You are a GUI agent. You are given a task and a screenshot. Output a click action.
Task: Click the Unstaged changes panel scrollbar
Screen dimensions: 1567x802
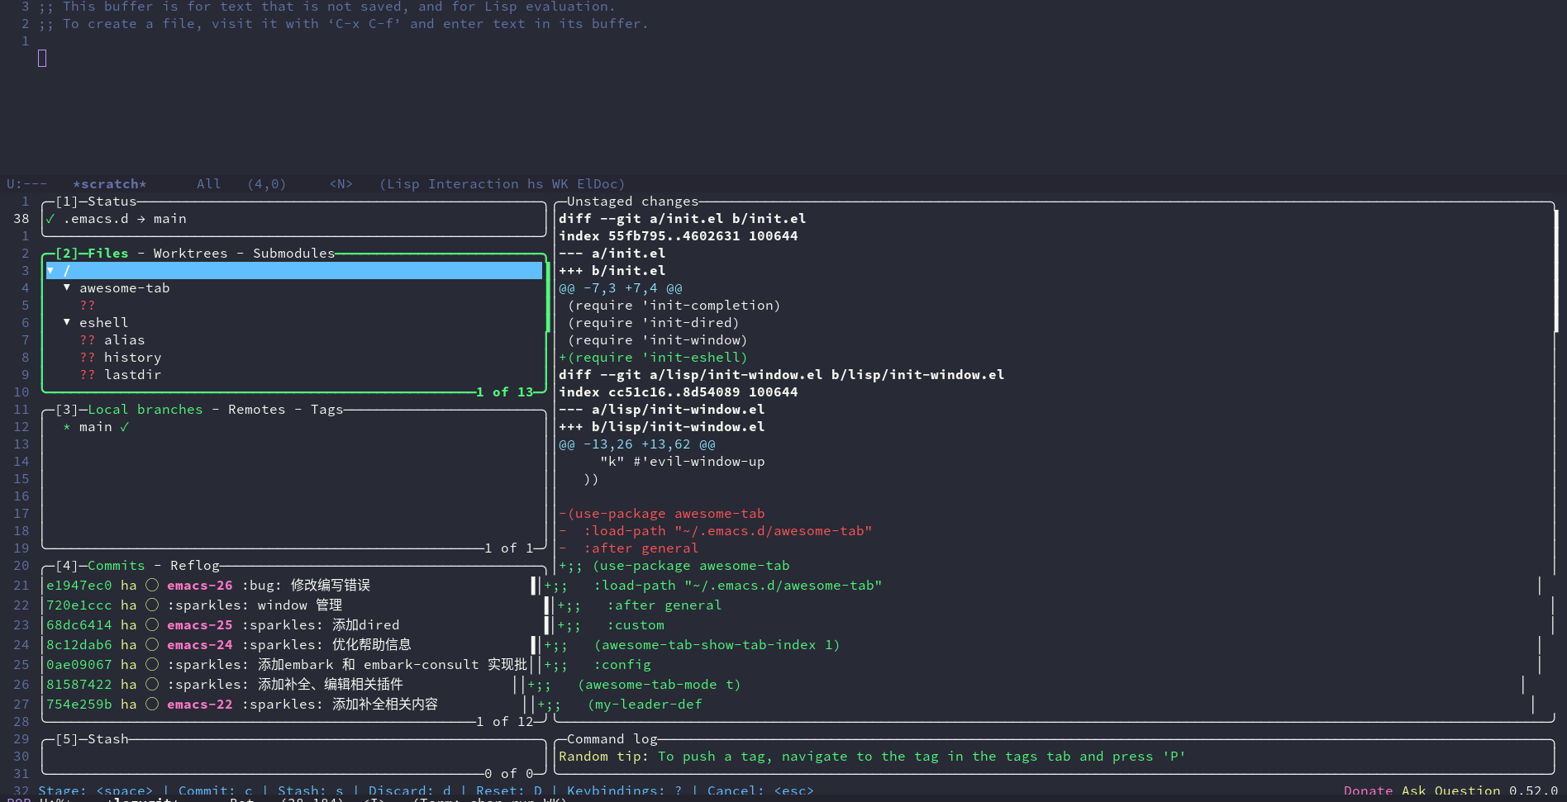point(1557,271)
